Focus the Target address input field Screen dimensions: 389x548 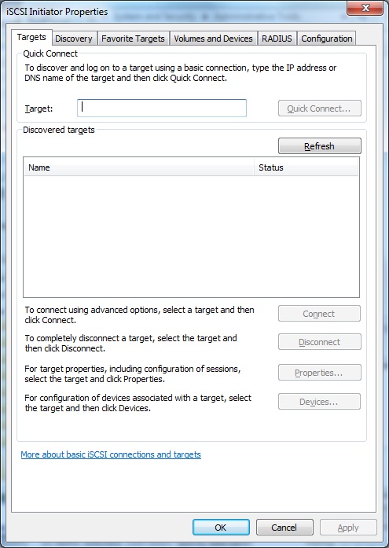162,108
